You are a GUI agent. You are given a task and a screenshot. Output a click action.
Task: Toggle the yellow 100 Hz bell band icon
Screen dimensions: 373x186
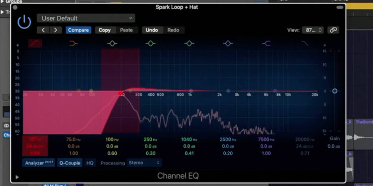pos(112,44)
